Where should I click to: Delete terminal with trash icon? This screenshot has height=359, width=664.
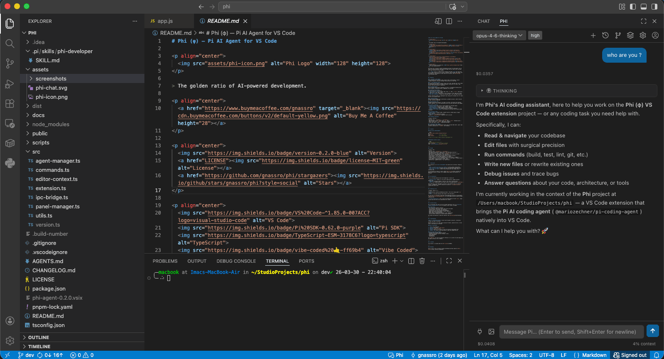tap(422, 261)
